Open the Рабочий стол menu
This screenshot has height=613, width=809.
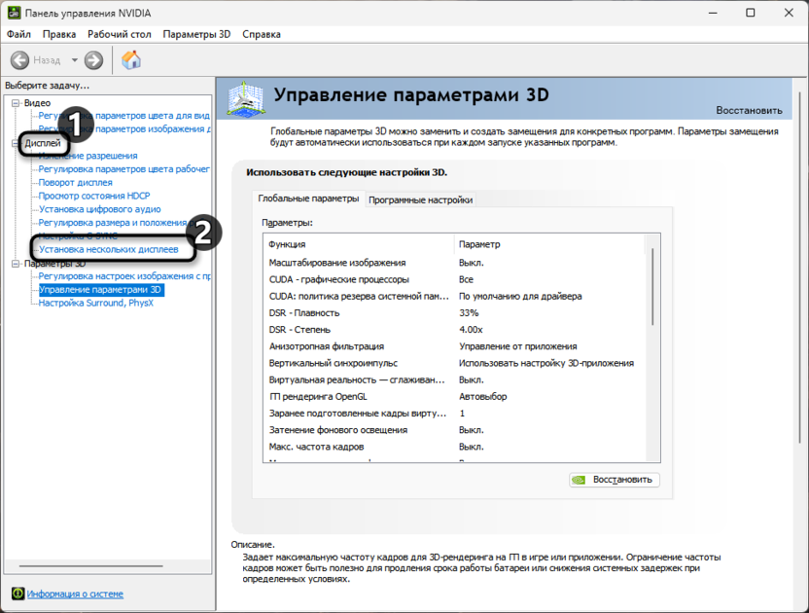pos(120,34)
